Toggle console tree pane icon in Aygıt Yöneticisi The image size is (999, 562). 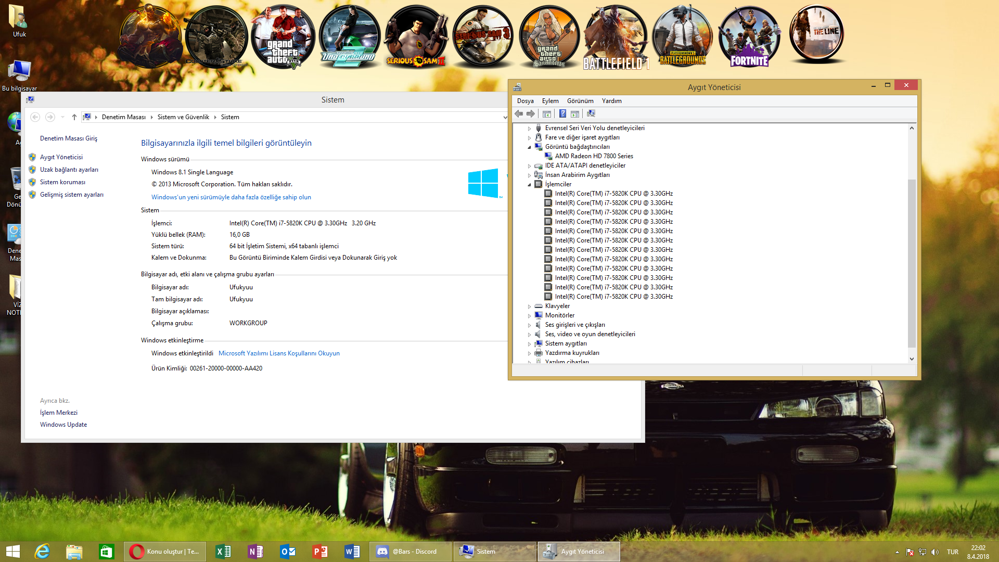[x=546, y=113]
